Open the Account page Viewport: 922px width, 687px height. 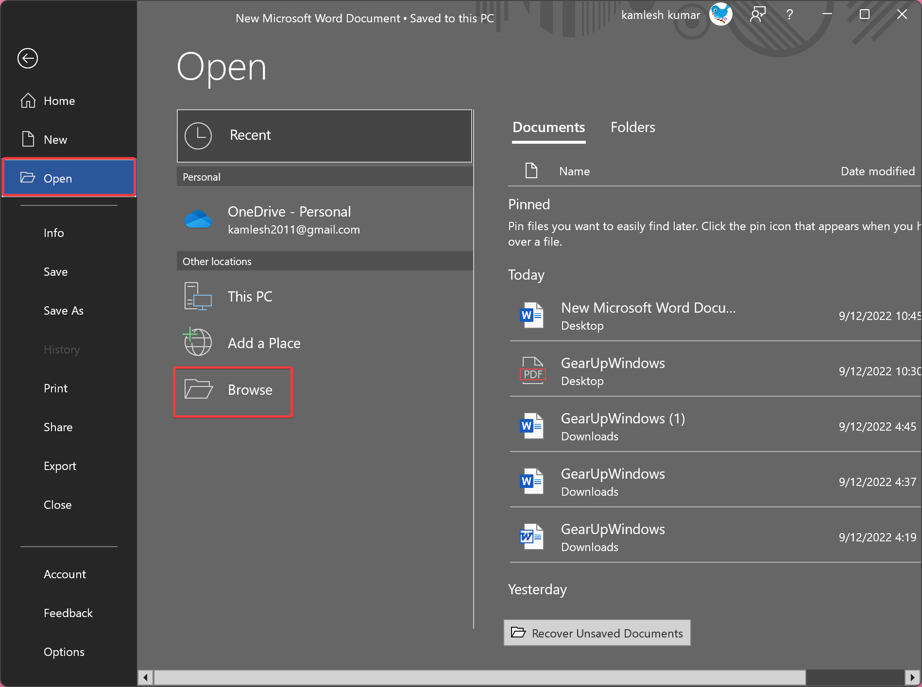click(x=69, y=574)
